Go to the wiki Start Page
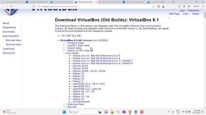The image size is (206, 115). (174, 14)
